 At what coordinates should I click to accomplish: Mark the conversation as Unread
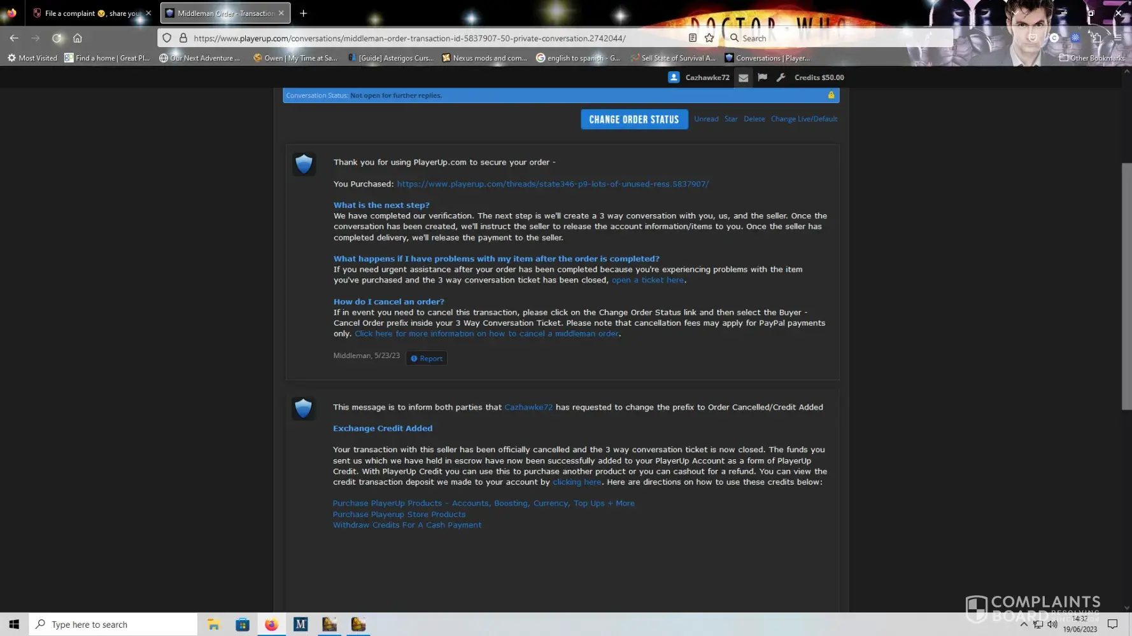[706, 119]
